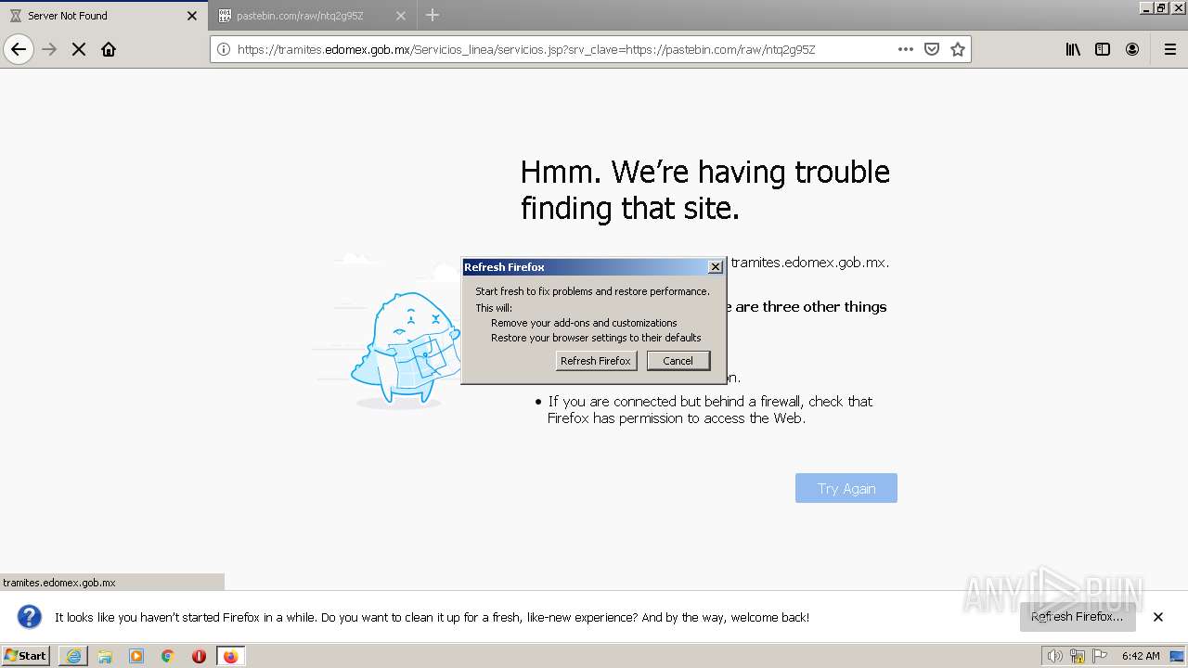Open page actions three-dot menu
This screenshot has width=1188, height=668.
click(x=906, y=49)
